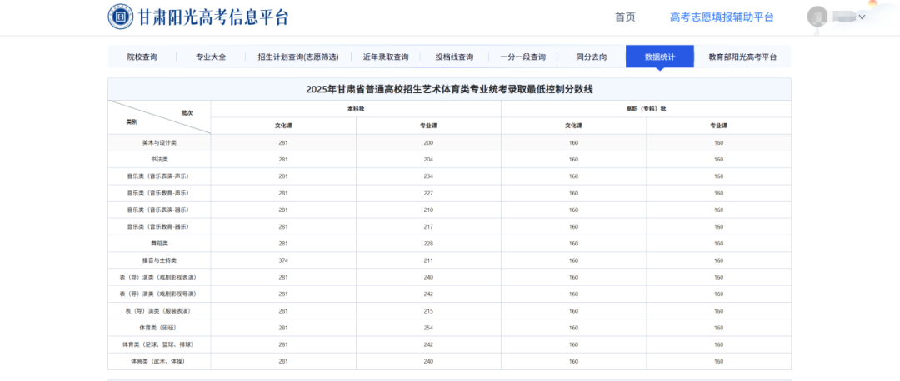Image resolution: width=900 pixels, height=381 pixels.
Task: Click the 高职（专科）批 column group header
Action: [647, 109]
